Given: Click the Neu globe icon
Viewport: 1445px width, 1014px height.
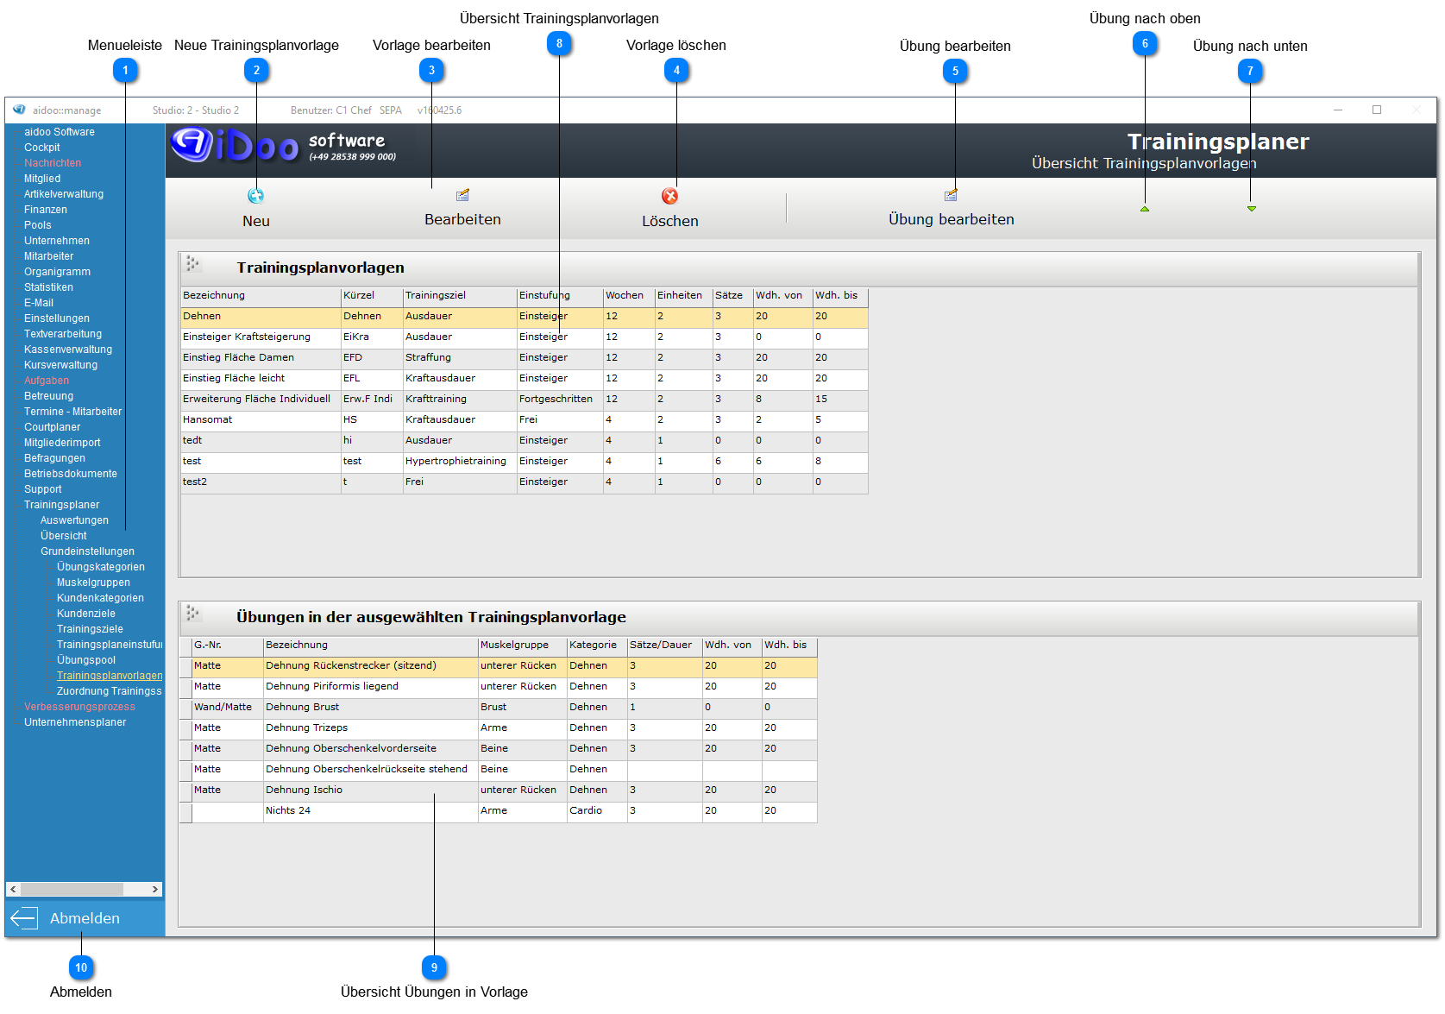Looking at the screenshot, I should 255,196.
